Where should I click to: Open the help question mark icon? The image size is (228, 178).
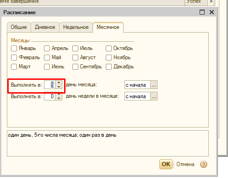tap(204, 164)
